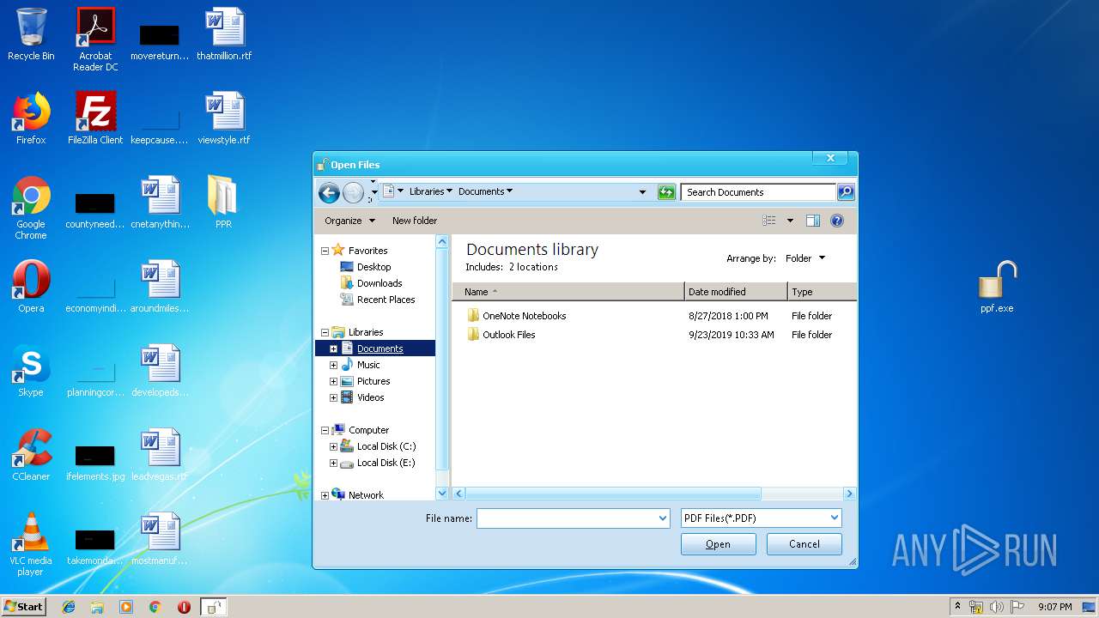
Task: Open the Start menu
Action: tap(23, 607)
